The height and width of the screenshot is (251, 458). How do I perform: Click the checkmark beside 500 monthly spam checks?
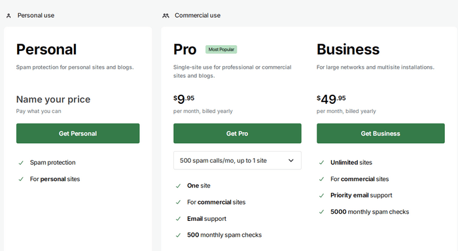point(178,235)
